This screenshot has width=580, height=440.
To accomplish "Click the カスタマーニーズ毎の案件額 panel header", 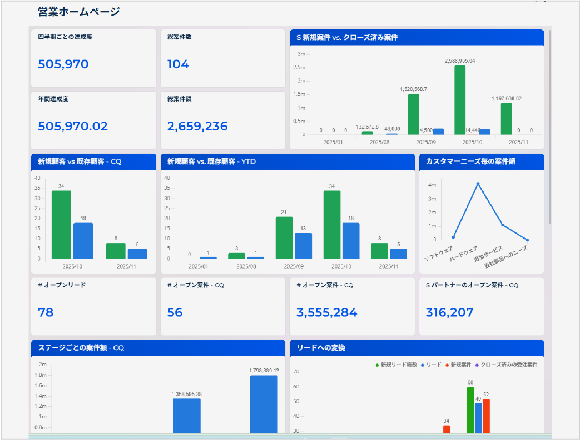I will [x=481, y=161].
